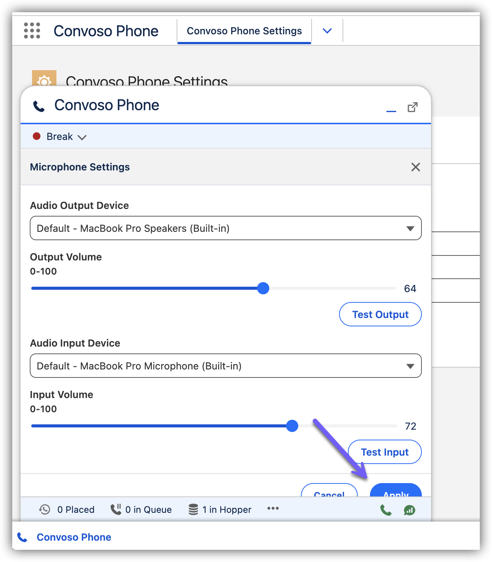492x562 pixels.
Task: Click the 0 in Queue indicator
Action: tap(141, 509)
